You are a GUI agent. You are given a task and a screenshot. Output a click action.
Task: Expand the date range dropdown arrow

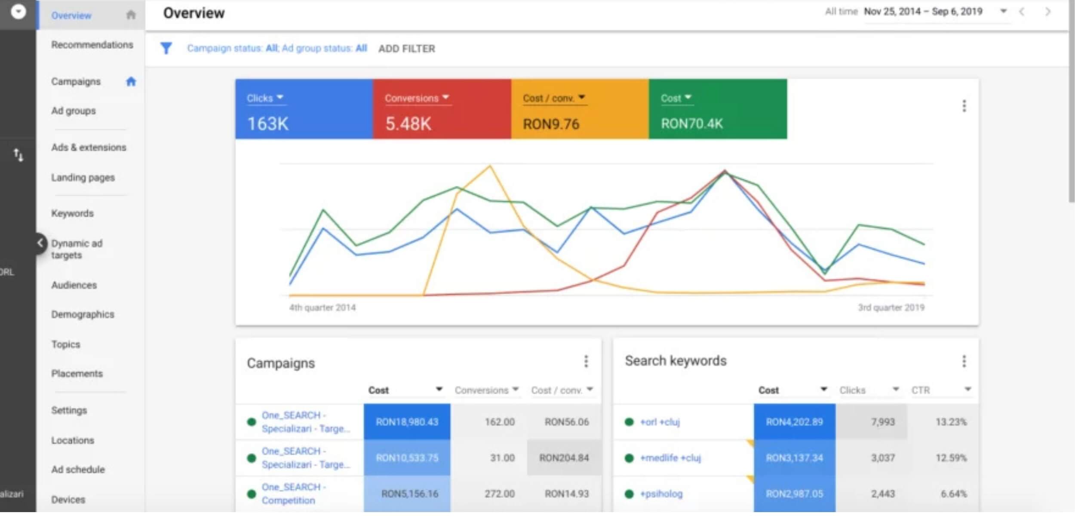click(1003, 12)
